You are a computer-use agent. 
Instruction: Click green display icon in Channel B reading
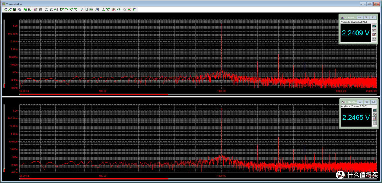[x=374, y=110]
